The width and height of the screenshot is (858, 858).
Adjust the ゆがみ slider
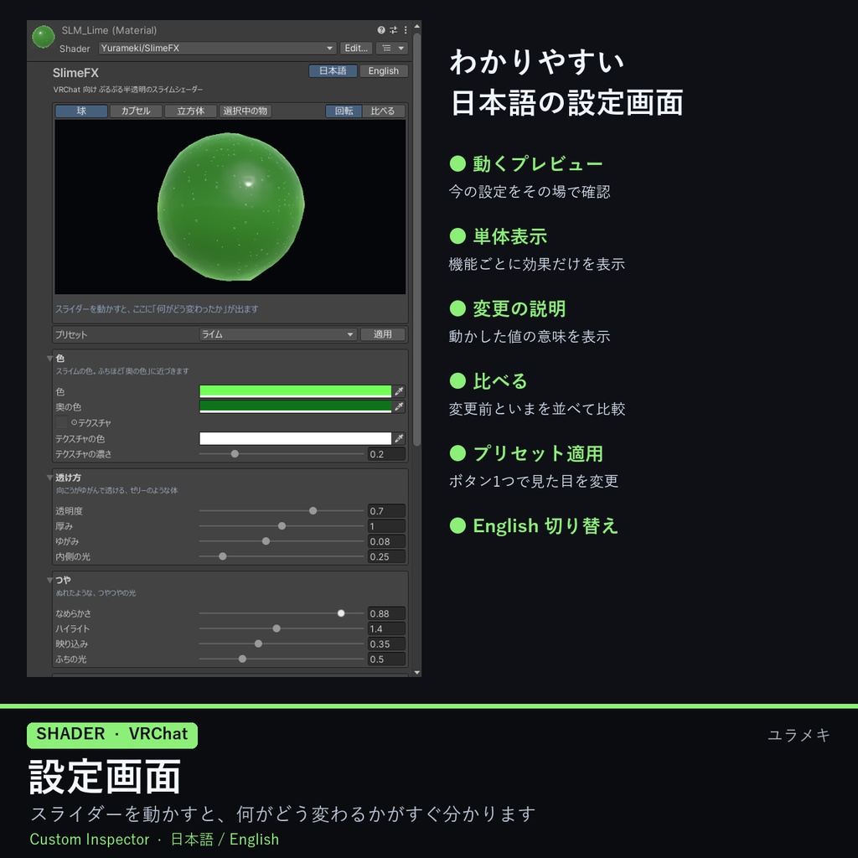tap(282, 541)
